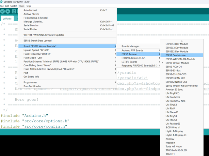The width and height of the screenshot is (209, 156).
Task: Expand the Programmer submenu
Action: coord(68,82)
